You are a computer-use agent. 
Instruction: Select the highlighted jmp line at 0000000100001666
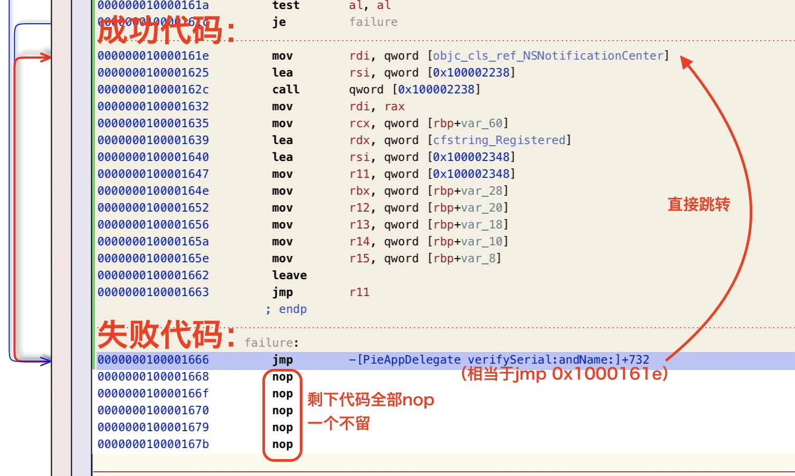pyautogui.click(x=444, y=360)
